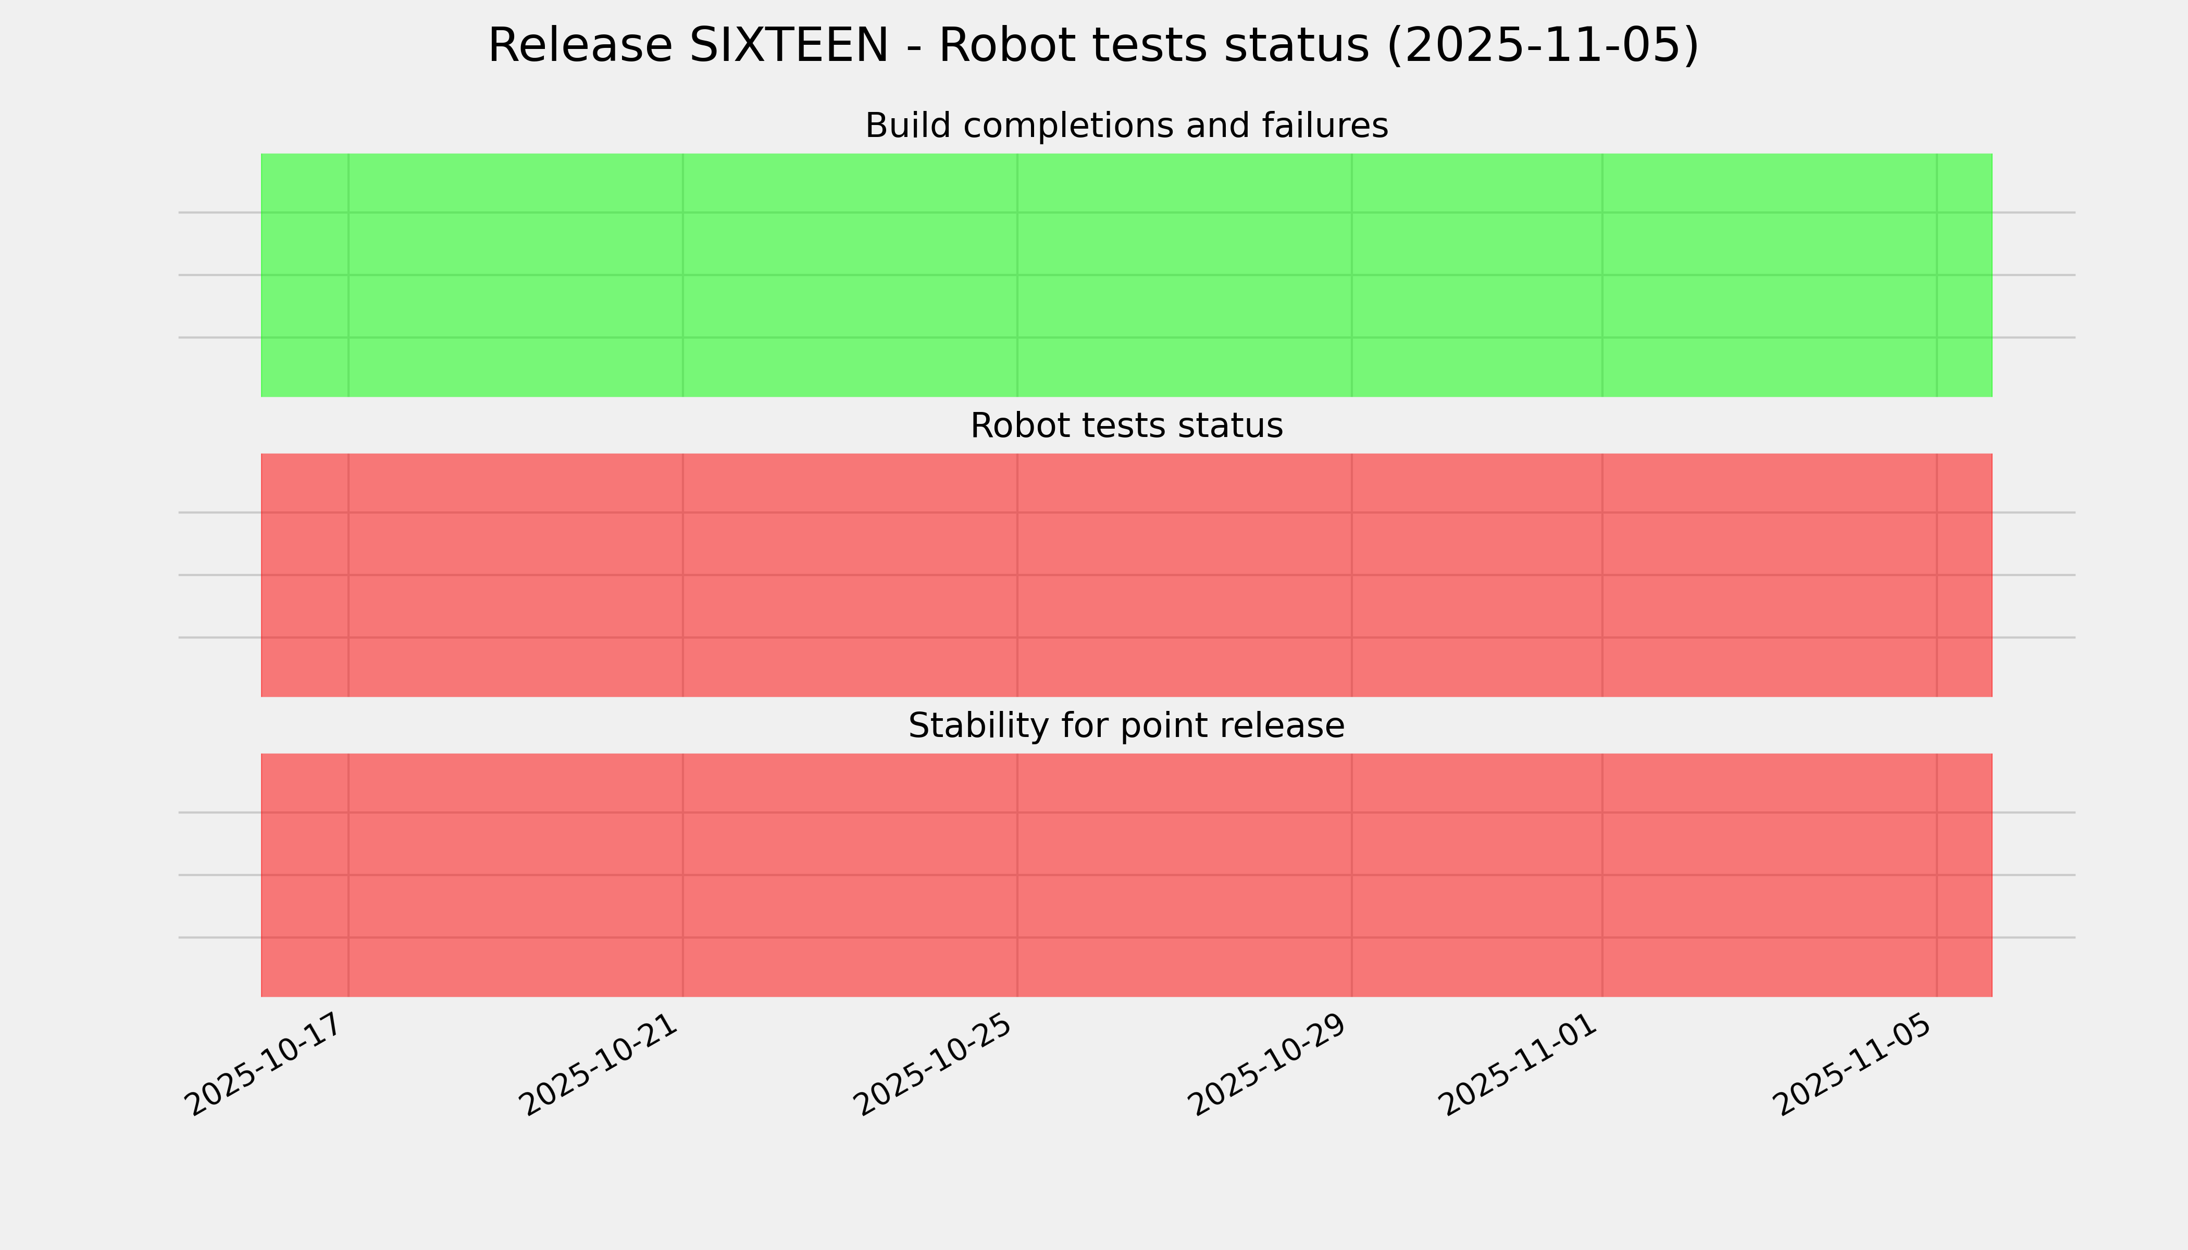Select the 'Stability for point release' subplot title

click(x=1126, y=727)
